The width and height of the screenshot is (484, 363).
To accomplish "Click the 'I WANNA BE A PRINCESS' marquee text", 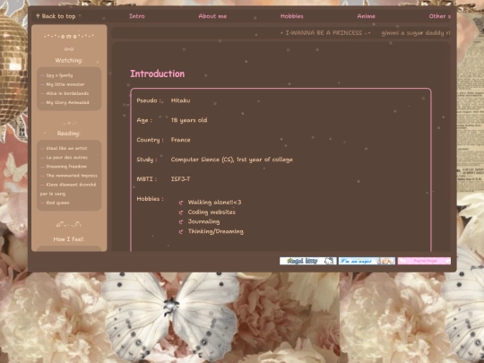I will pos(324,33).
